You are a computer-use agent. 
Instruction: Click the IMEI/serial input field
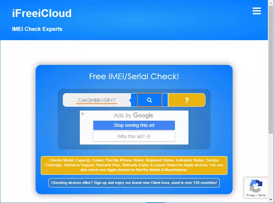click(x=97, y=100)
